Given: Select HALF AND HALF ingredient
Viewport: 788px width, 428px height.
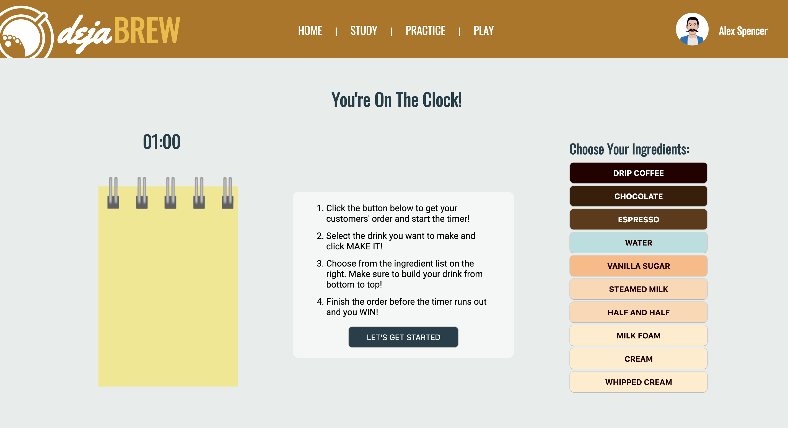Looking at the screenshot, I should click(x=638, y=312).
